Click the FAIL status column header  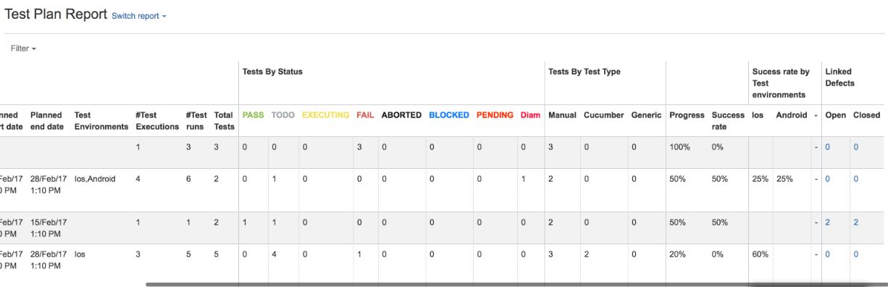365,115
